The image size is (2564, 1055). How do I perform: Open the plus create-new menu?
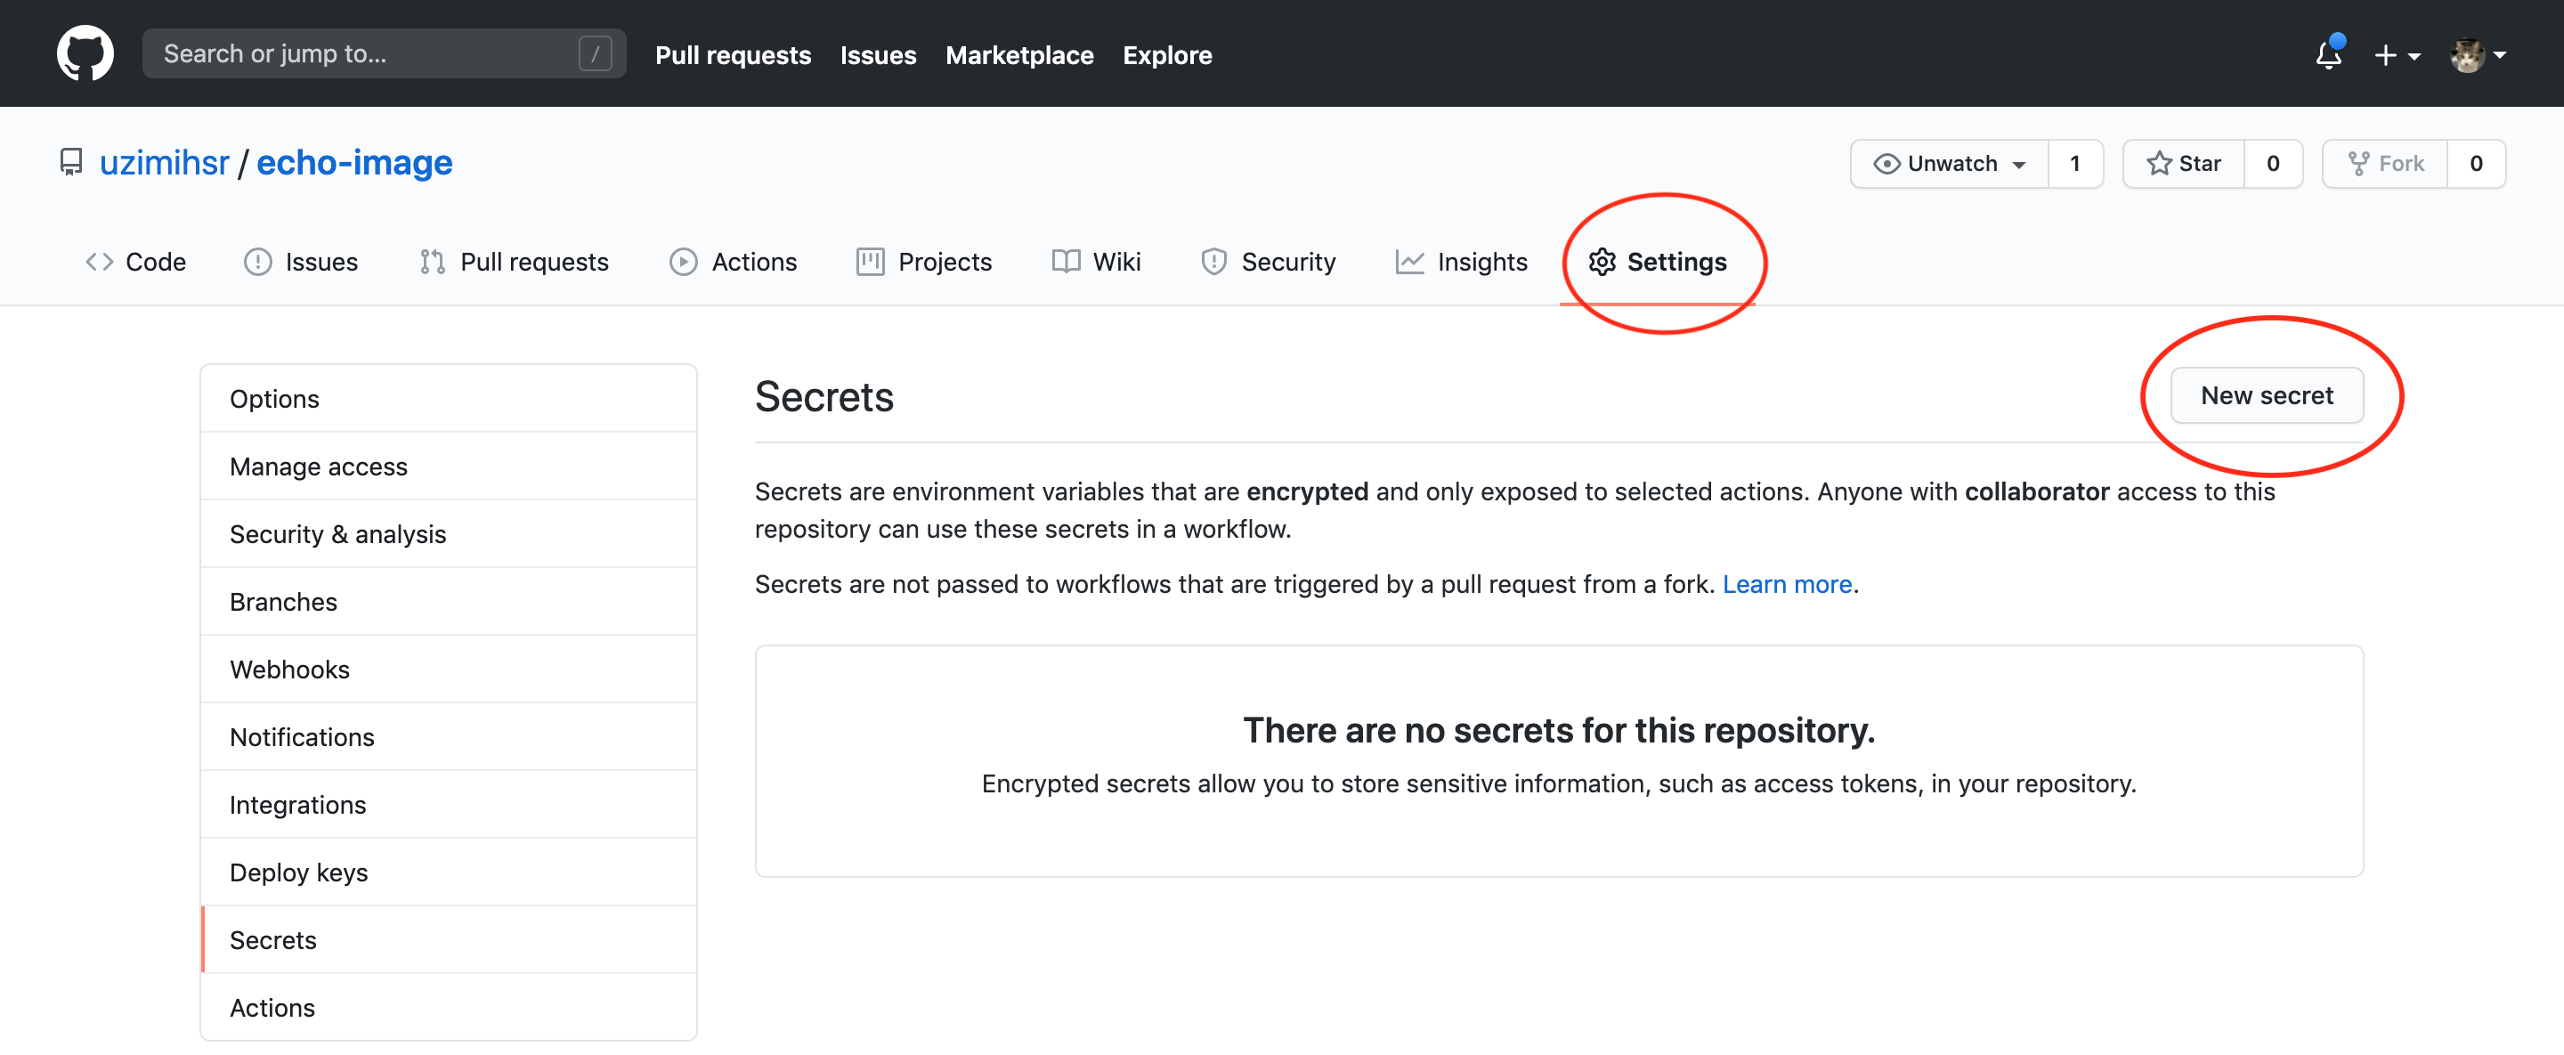tap(2396, 54)
